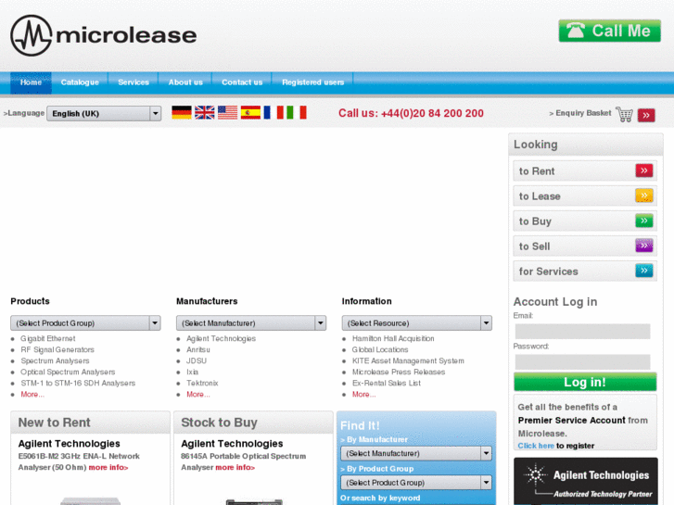The width and height of the screenshot is (674, 505).
Task: Select the Spanish flag icon
Action: click(x=250, y=113)
